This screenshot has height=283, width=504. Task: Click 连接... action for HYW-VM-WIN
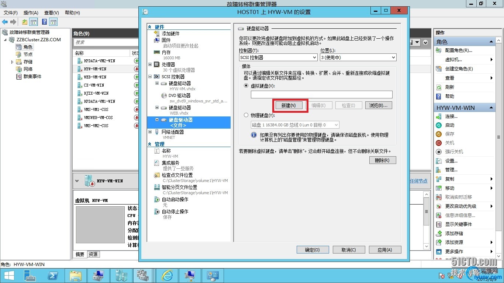451,116
